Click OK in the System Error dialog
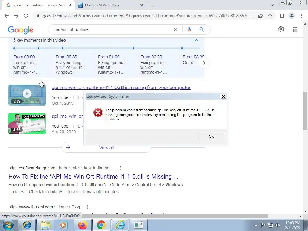The height and width of the screenshot is (231, 308). point(211,137)
